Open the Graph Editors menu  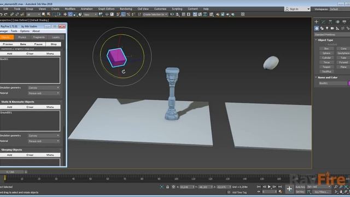pos(106,9)
